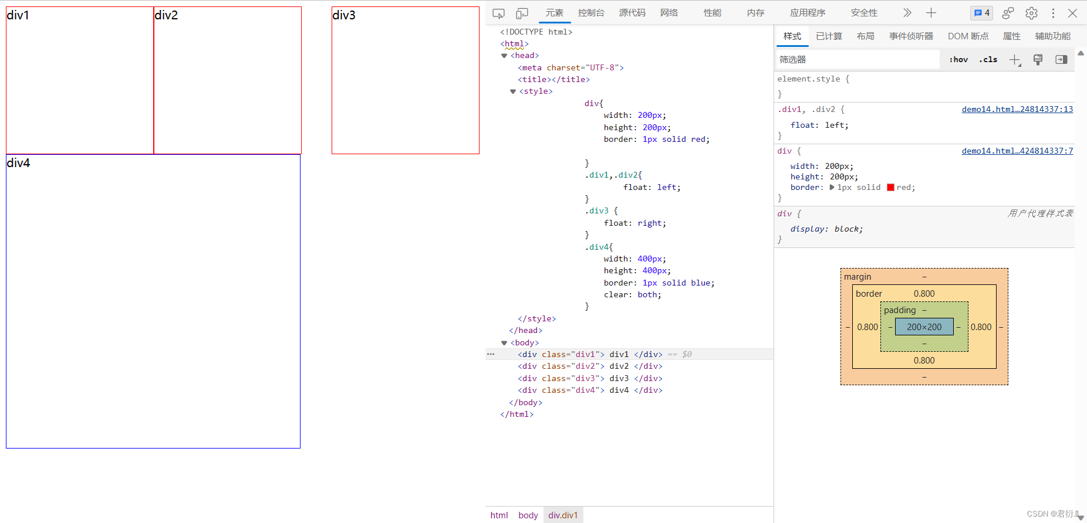Open the 网络 tab
The image size is (1087, 523).
[x=669, y=13]
